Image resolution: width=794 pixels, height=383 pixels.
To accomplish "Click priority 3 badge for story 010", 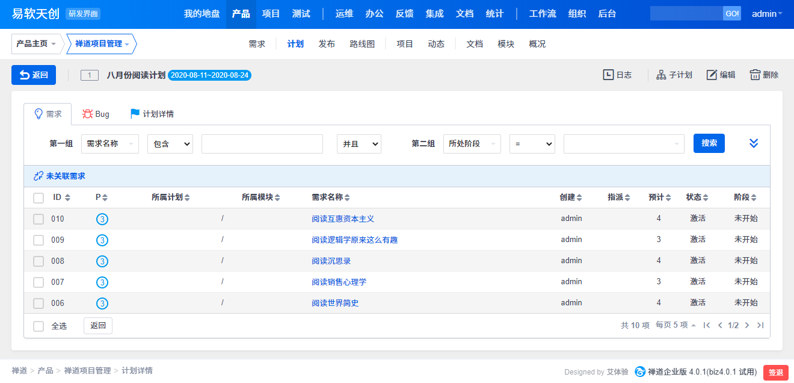I will click(x=102, y=219).
